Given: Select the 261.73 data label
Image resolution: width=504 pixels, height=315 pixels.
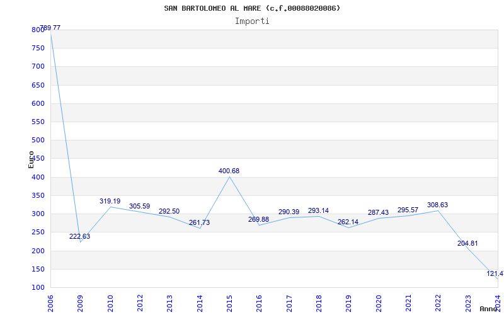Looking at the screenshot, I should click(199, 222).
